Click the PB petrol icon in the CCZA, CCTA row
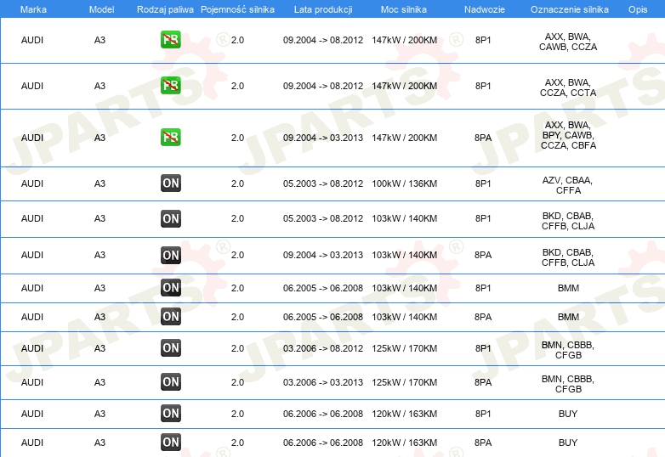The image size is (665, 457). pos(171,85)
